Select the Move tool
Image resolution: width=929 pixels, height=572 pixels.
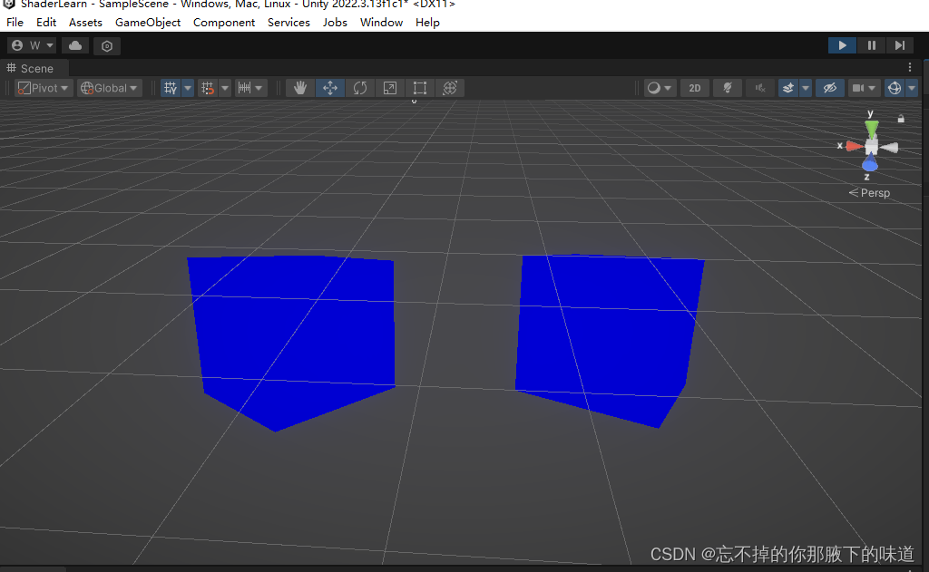click(328, 88)
